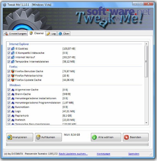
Task: Open the Log tab
Action: 51,33
